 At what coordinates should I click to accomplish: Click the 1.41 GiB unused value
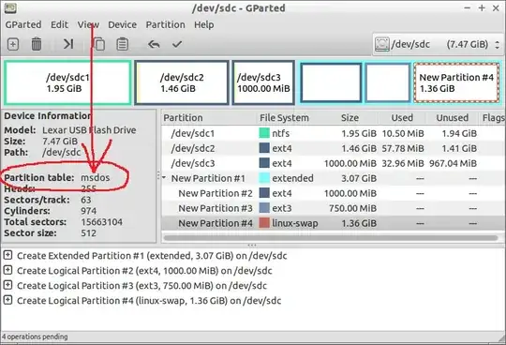[459, 148]
